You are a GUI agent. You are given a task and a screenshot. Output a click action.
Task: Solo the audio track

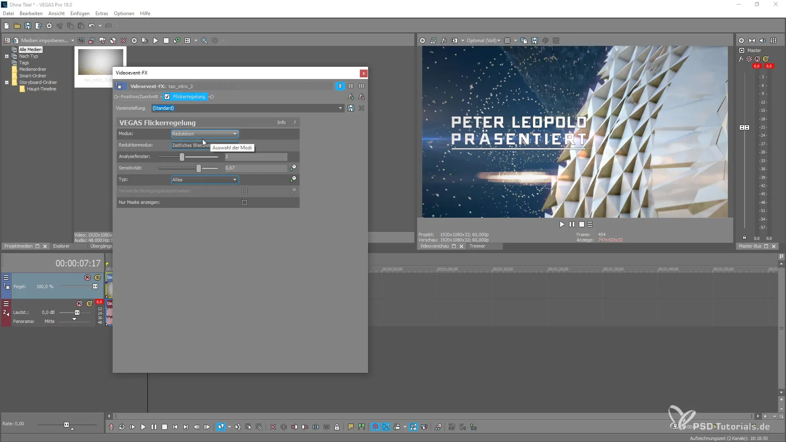pos(89,304)
